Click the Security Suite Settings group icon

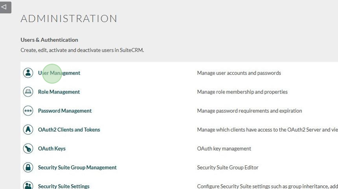point(28,186)
